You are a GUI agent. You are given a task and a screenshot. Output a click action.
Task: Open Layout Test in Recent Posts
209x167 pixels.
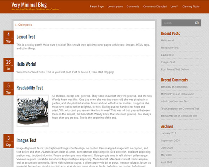tap(167, 55)
